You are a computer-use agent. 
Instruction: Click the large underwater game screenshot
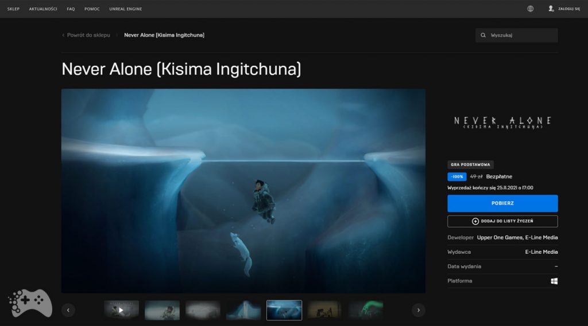click(x=243, y=191)
